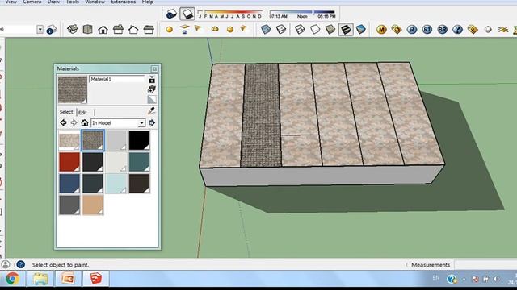Select Shaded With Textures style
This screenshot has height=290, width=517.
pyautogui.click(x=346, y=29)
